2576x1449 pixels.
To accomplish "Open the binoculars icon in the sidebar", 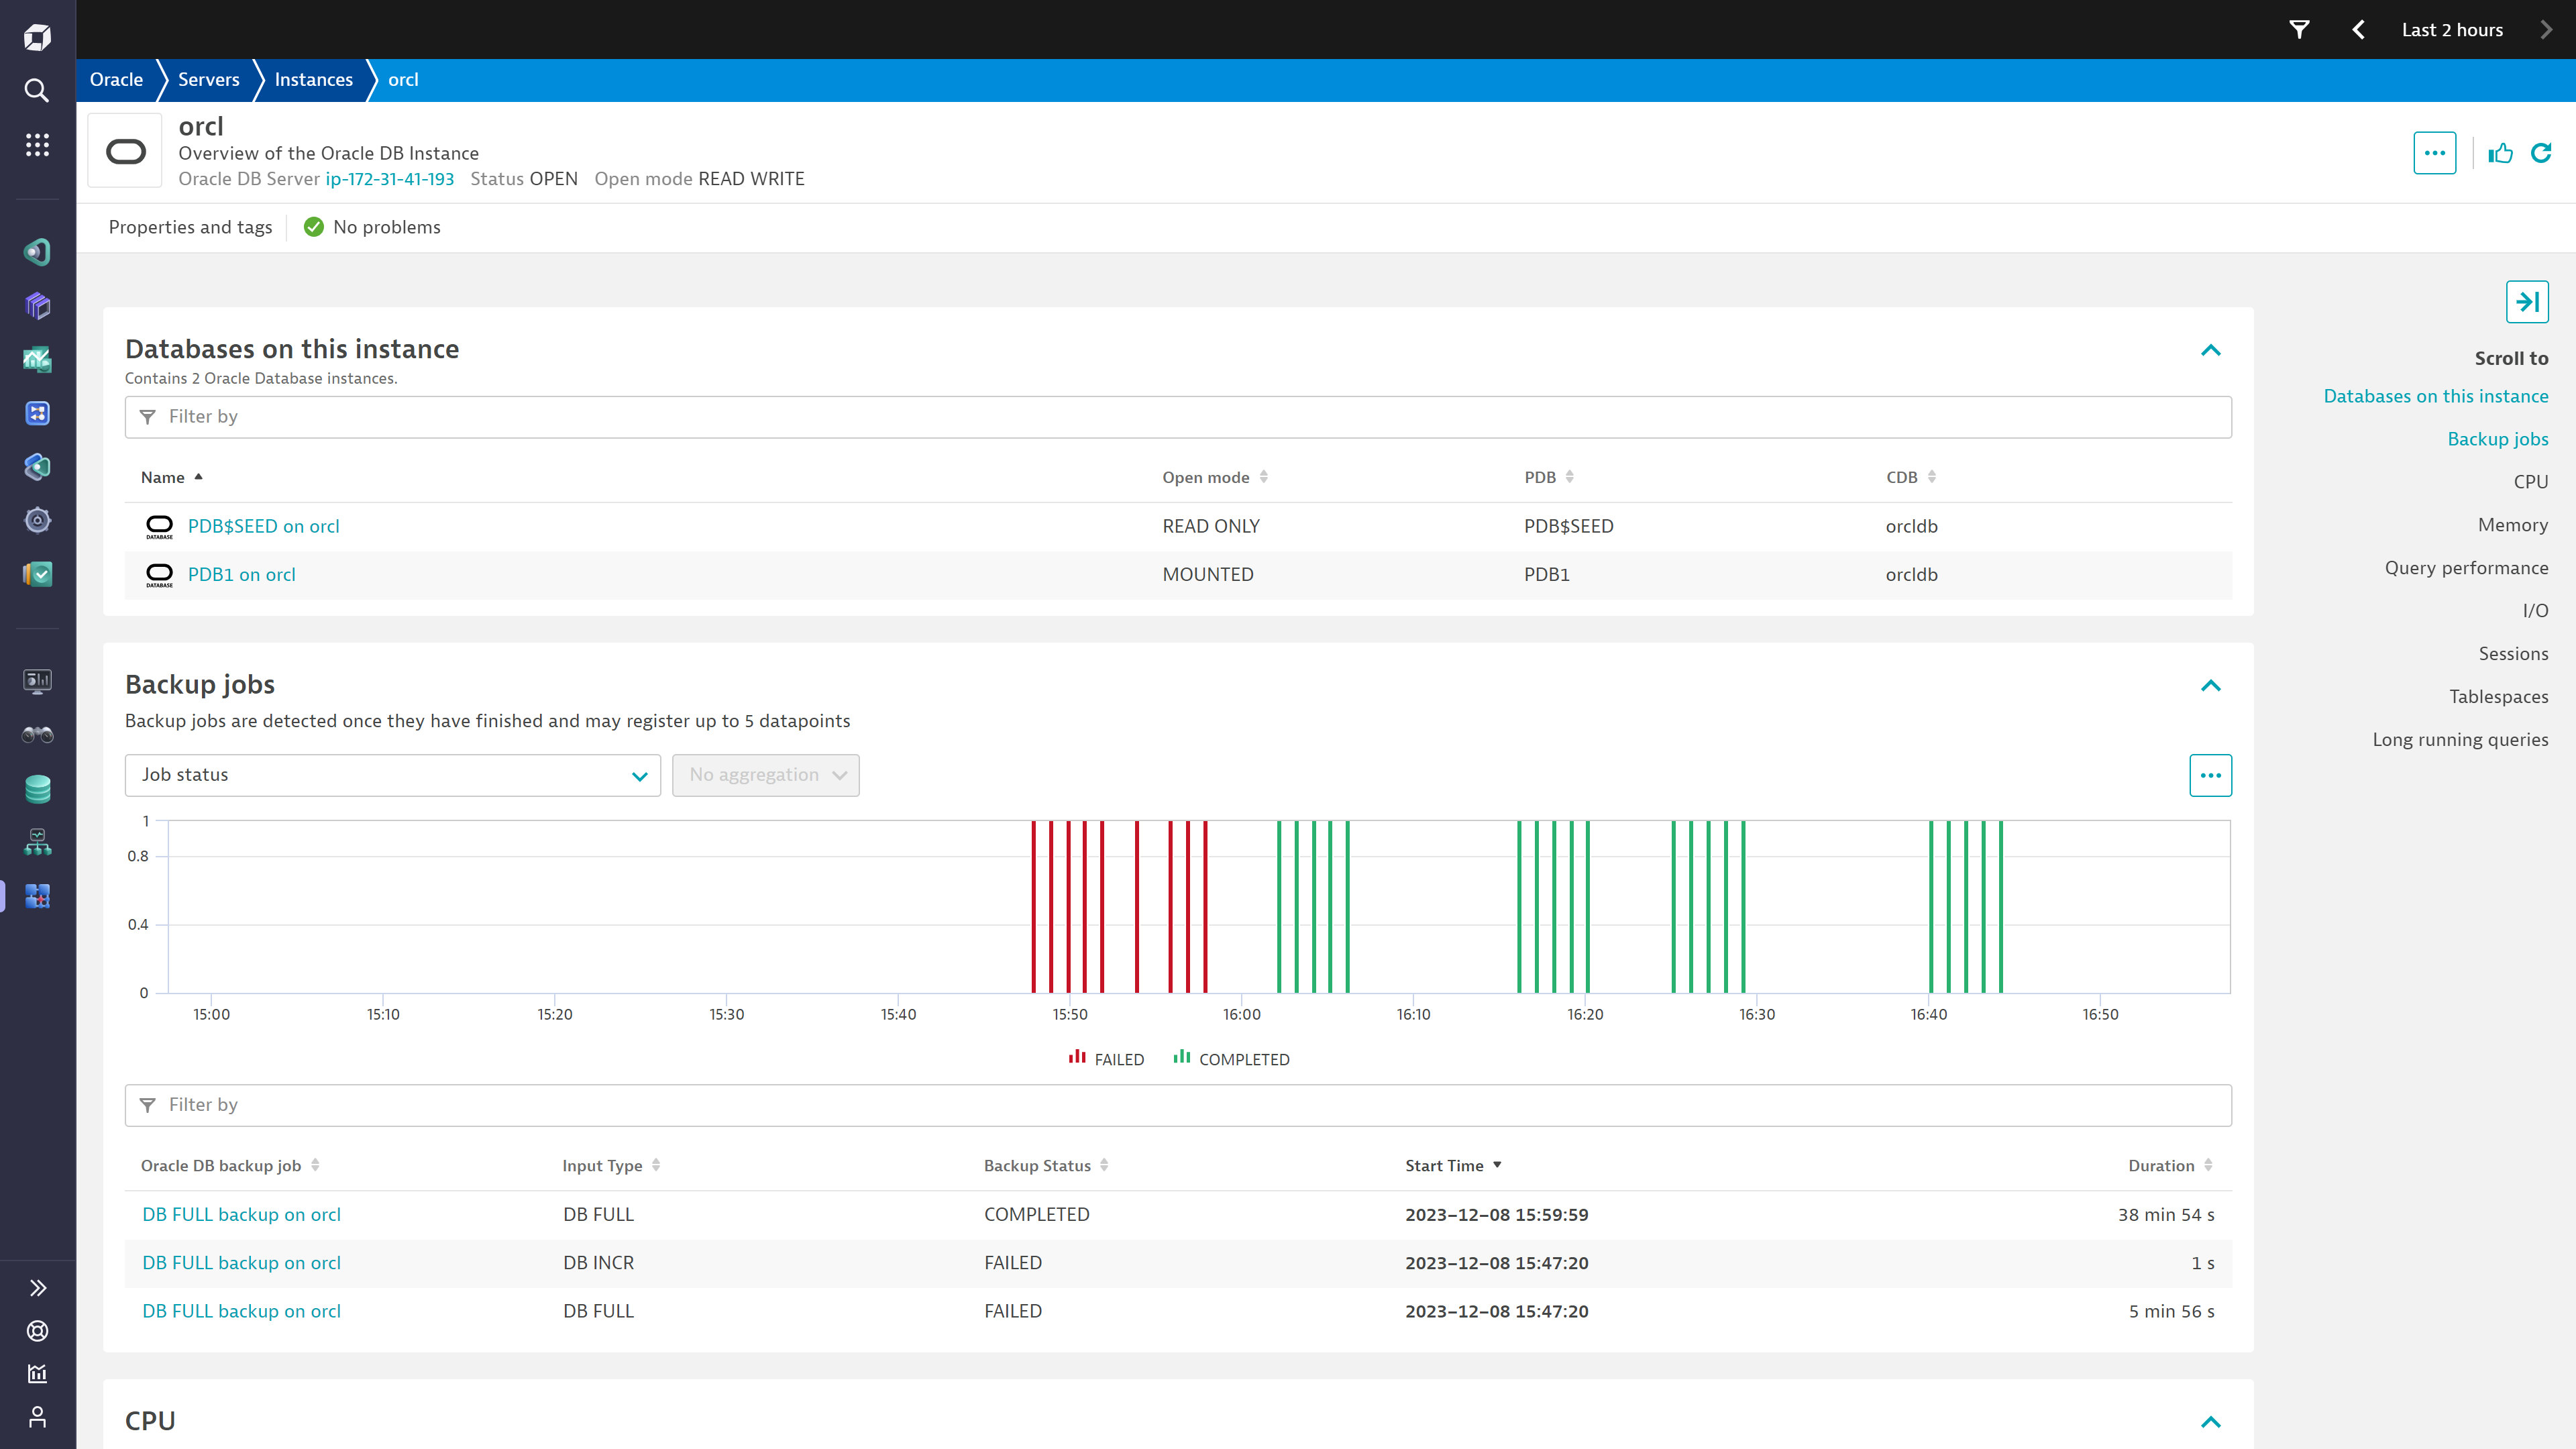I will pyautogui.click(x=37, y=735).
